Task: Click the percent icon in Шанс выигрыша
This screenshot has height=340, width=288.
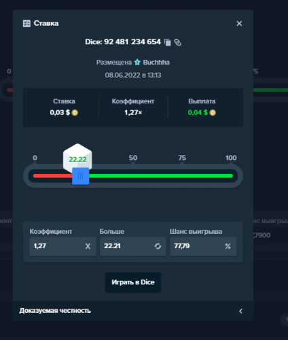Action: pos(228,246)
